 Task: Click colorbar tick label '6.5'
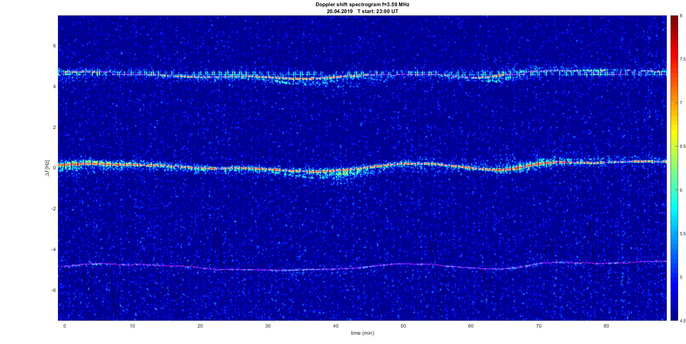pos(683,146)
